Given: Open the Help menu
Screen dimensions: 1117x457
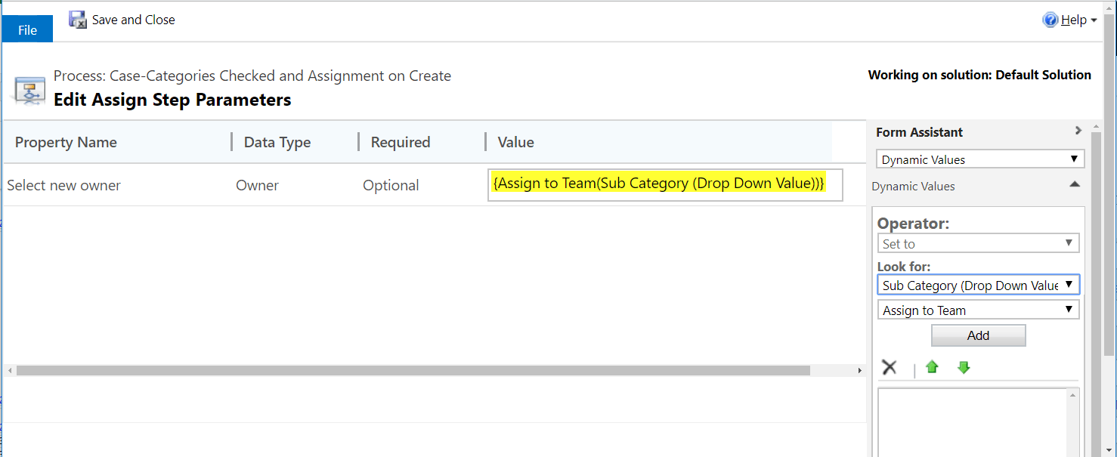Looking at the screenshot, I should 1071,20.
